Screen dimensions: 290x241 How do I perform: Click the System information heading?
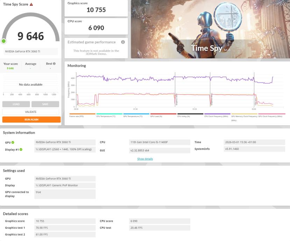[19, 133]
